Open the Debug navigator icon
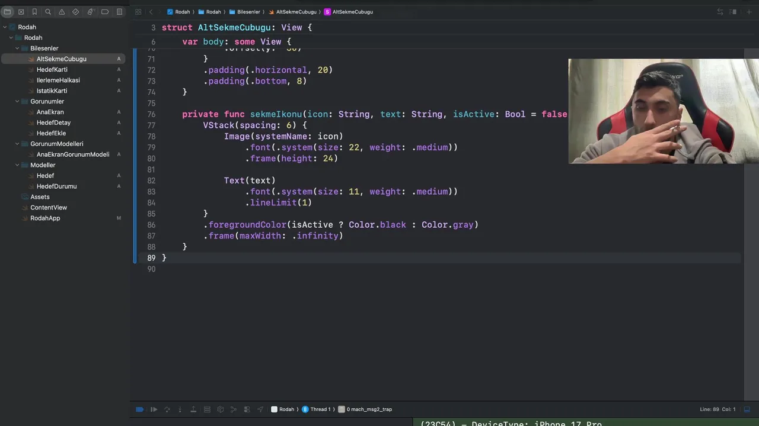The height and width of the screenshot is (426, 759). point(90,12)
